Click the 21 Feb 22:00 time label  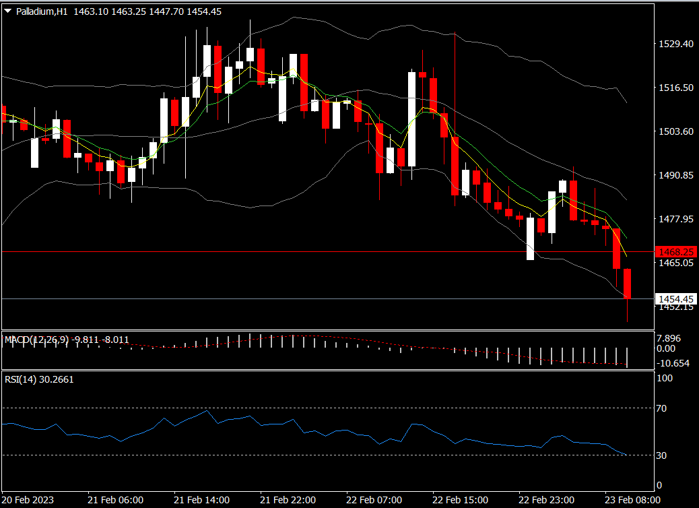288,500
